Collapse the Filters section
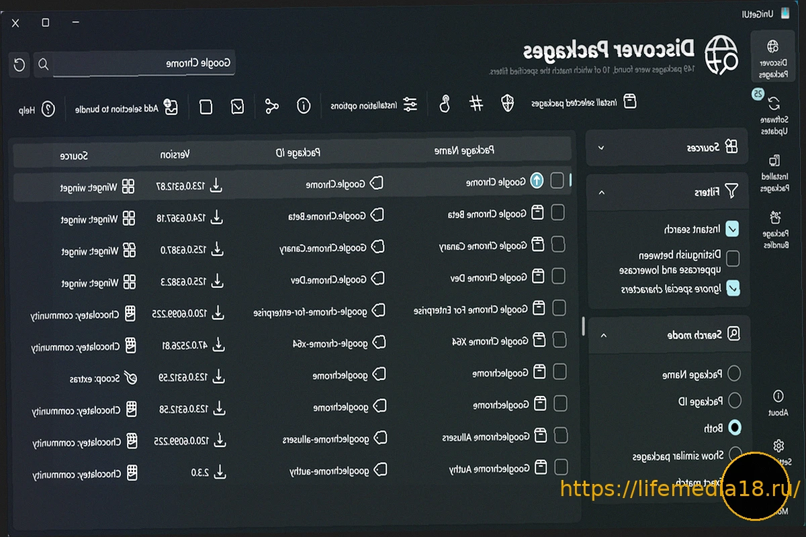Image resolution: width=806 pixels, height=537 pixels. pos(601,192)
